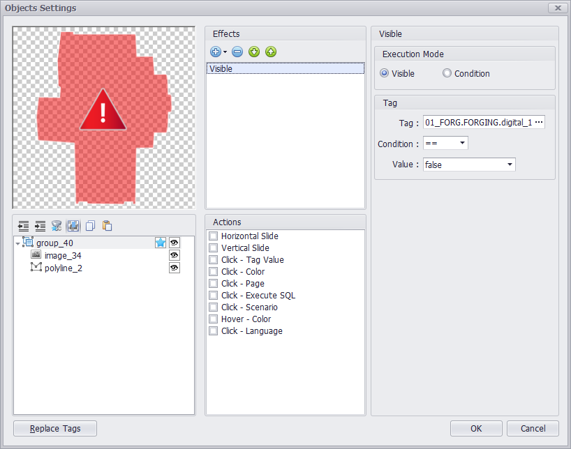The width and height of the screenshot is (571, 449).
Task: Enable the Horizontal Slide action checkbox
Action: (x=214, y=236)
